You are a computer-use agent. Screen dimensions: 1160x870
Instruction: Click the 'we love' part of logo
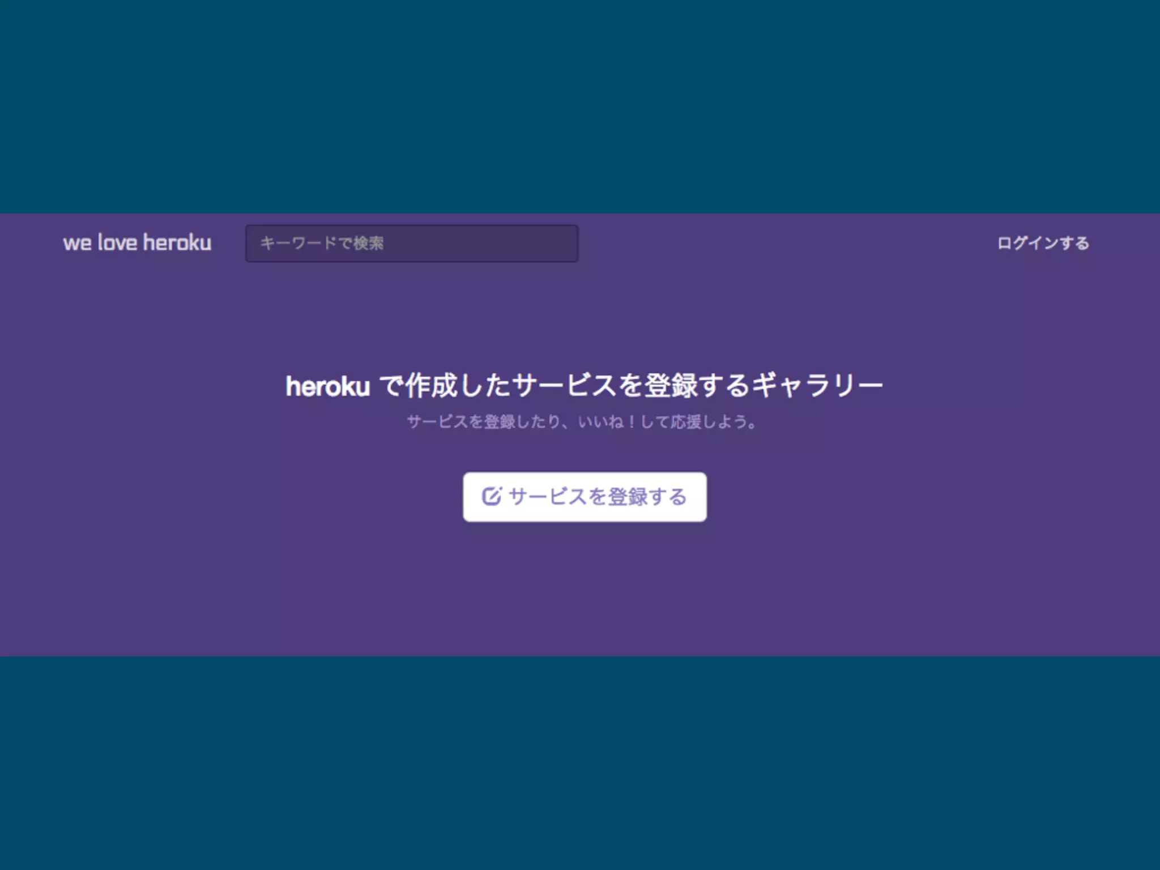[100, 243]
